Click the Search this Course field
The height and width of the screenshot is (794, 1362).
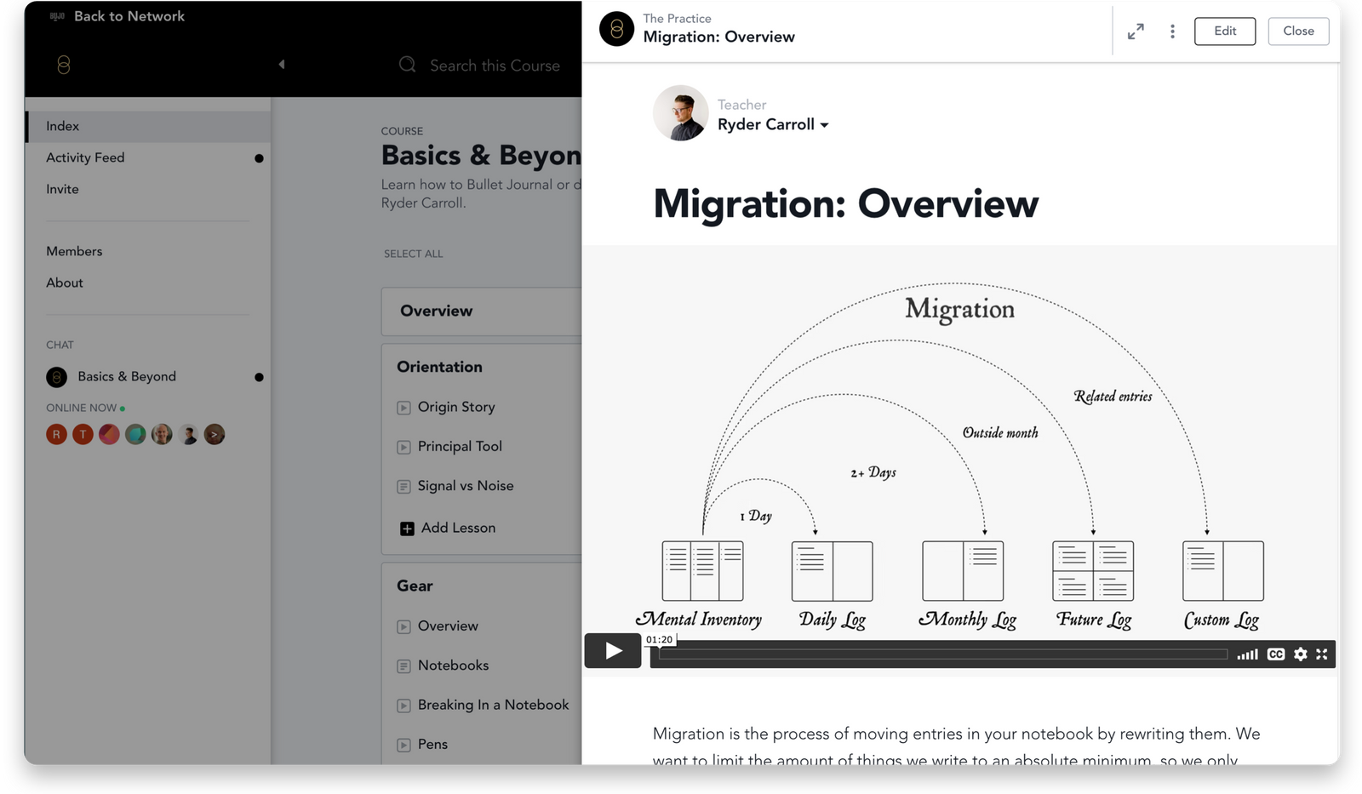(x=494, y=66)
